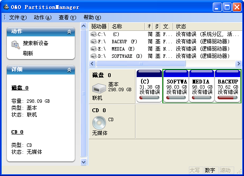Click the CD disc icon for CD 0

click(99, 123)
